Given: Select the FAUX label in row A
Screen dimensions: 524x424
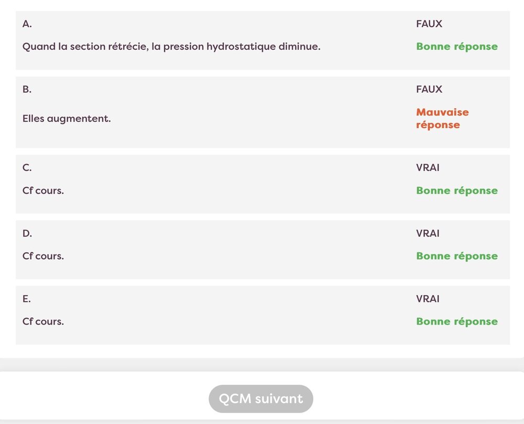Looking at the screenshot, I should pyautogui.click(x=429, y=24).
